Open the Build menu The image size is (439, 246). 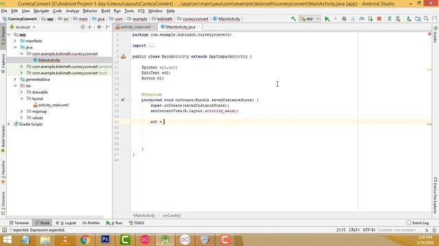[x=106, y=11]
